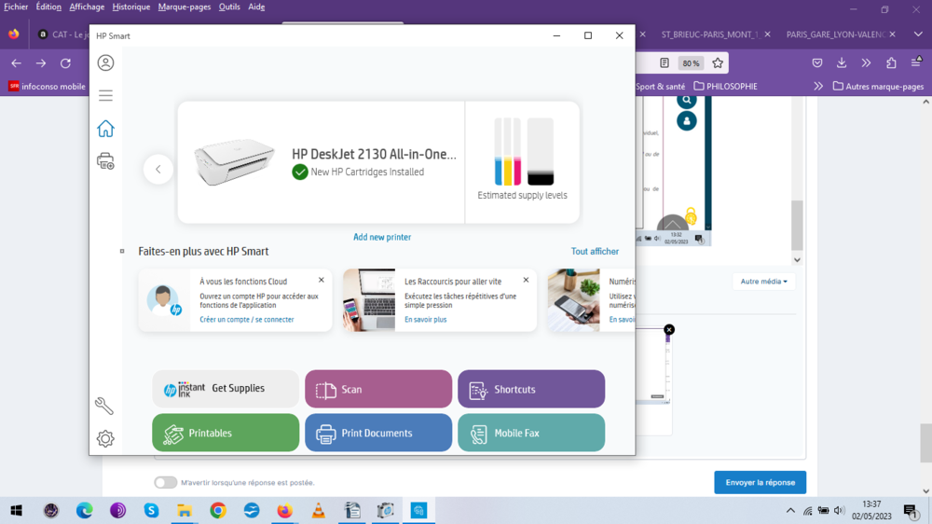Open the Mobile Fax tile

(x=531, y=433)
